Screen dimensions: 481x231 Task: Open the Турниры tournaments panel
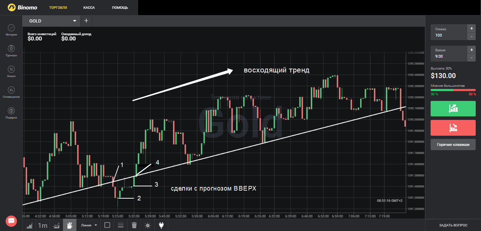click(11, 51)
